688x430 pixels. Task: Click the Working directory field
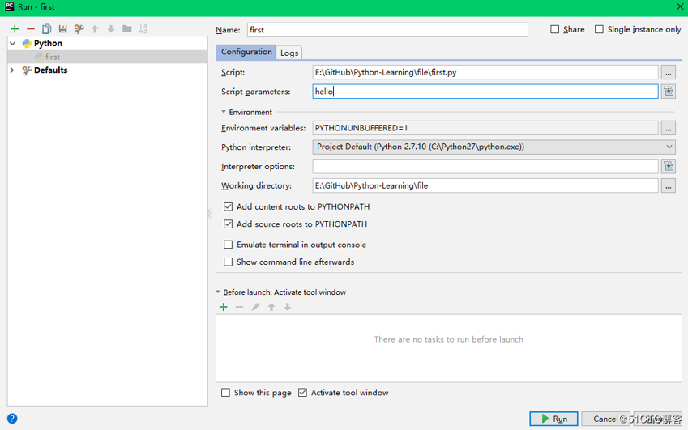[485, 186]
